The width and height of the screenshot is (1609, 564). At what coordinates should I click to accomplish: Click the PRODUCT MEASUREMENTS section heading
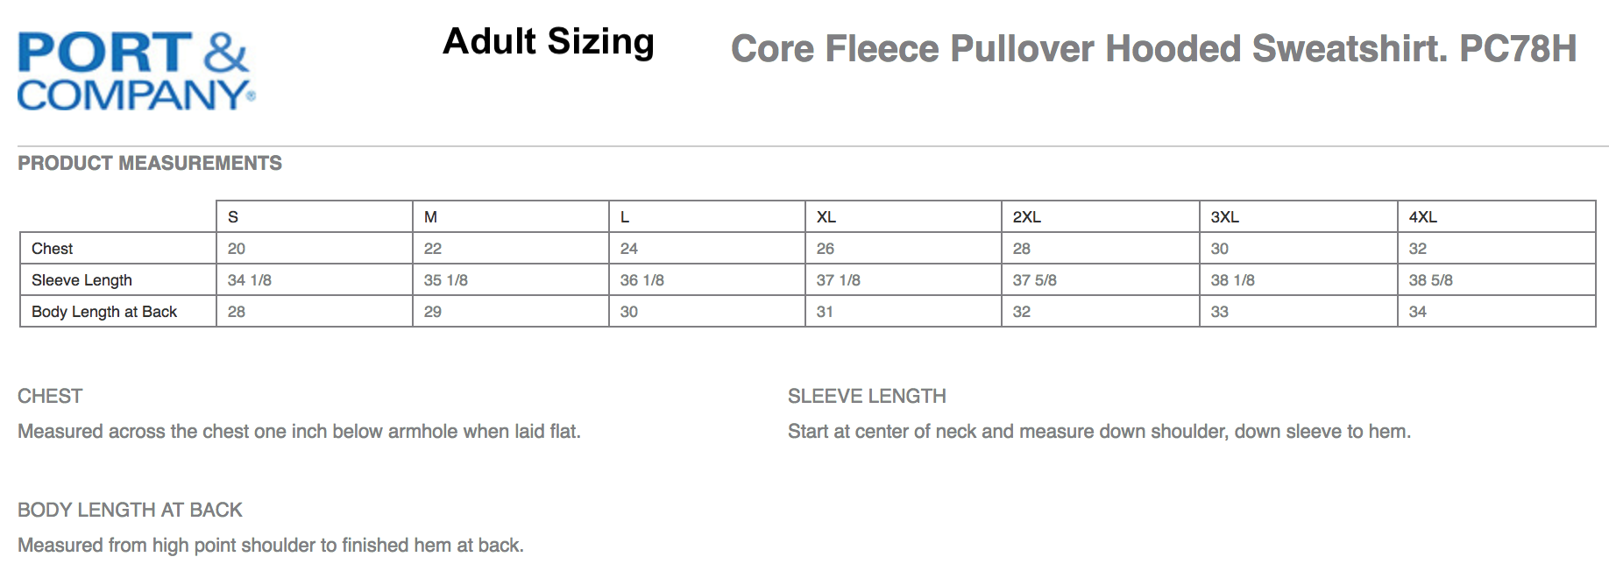point(150,163)
